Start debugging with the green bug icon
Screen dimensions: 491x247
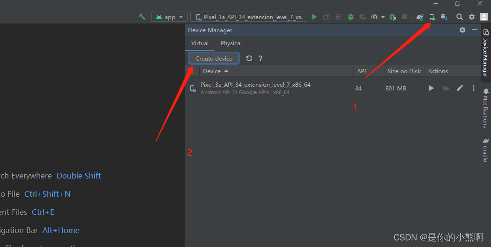(x=351, y=17)
